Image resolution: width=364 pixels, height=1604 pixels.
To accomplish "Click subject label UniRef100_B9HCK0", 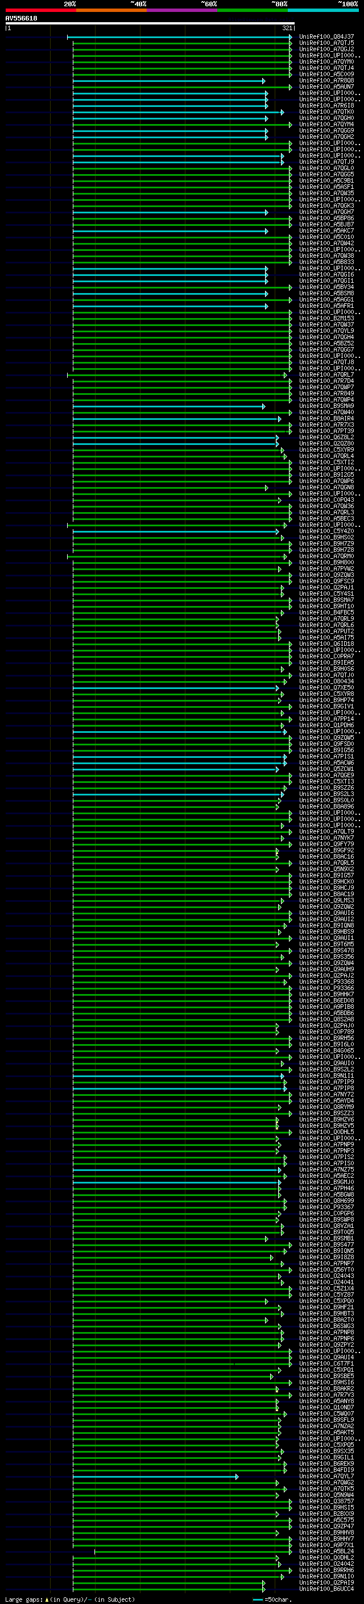I will click(326, 882).
